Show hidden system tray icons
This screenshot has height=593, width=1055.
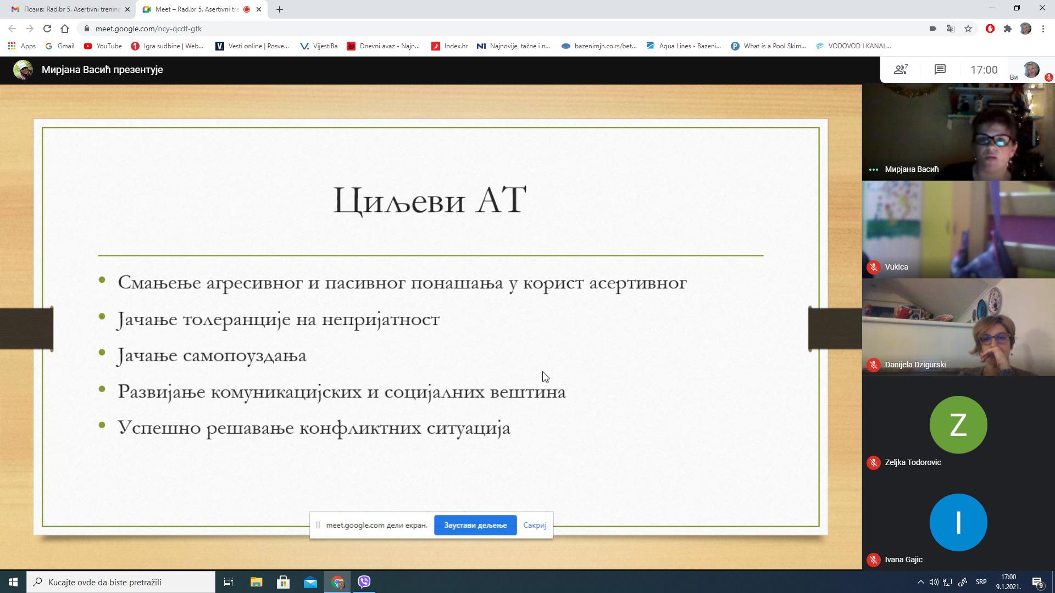[920, 582]
